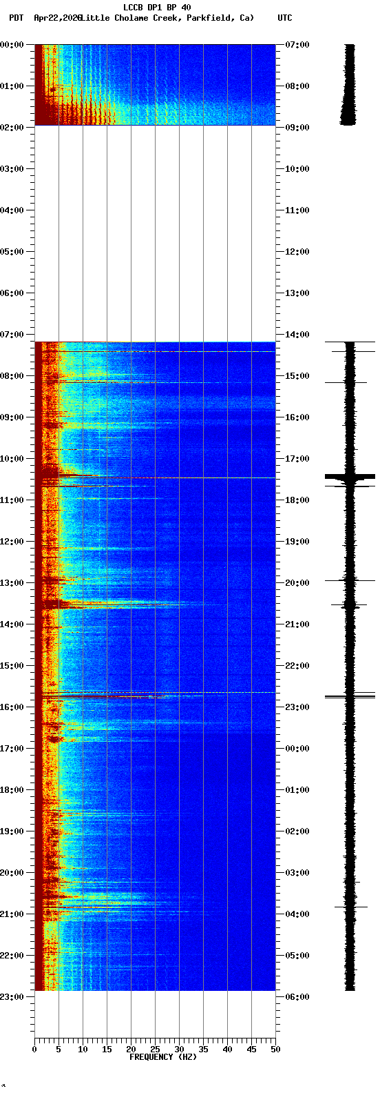
Task: Click the '10' frequency axis tick label
Action: point(83,1049)
